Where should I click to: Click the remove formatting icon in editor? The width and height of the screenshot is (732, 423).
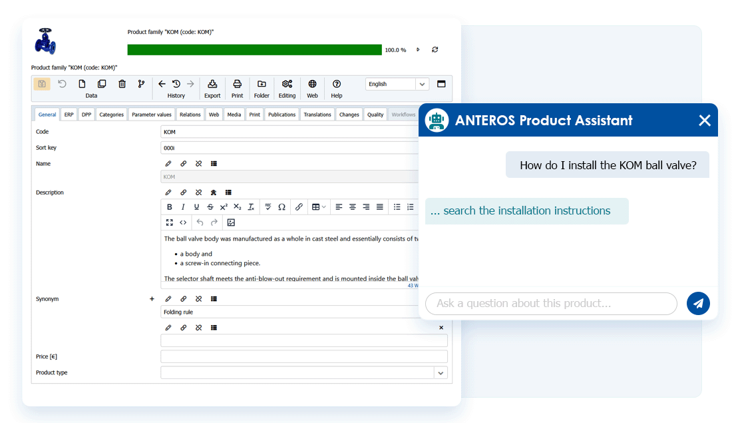pos(251,207)
